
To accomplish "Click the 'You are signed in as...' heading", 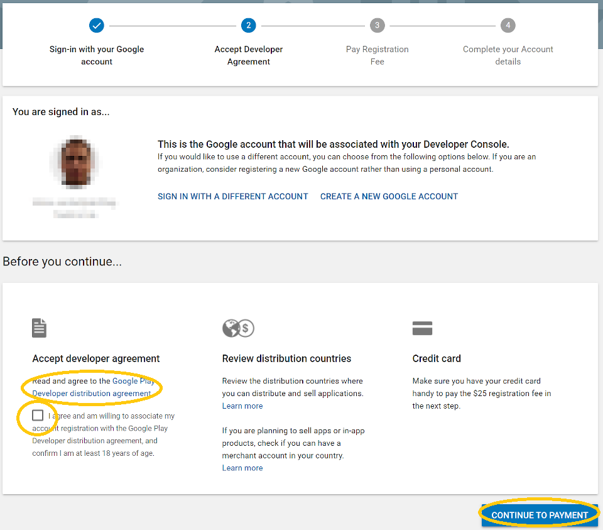I will tap(61, 112).
